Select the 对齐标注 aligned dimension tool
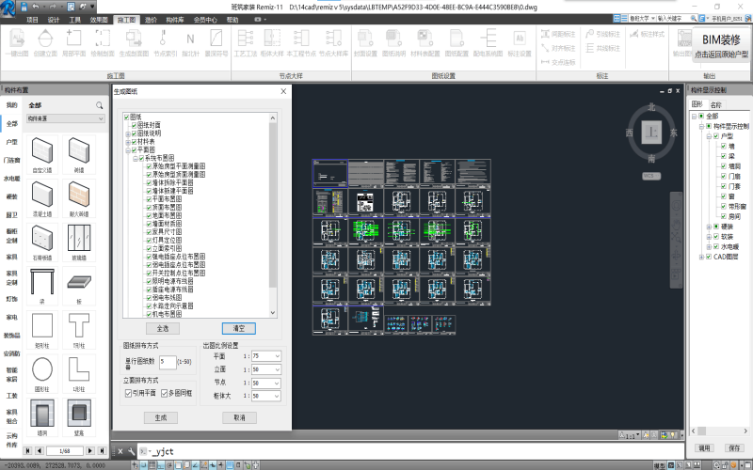The image size is (753, 470). pyautogui.click(x=558, y=48)
